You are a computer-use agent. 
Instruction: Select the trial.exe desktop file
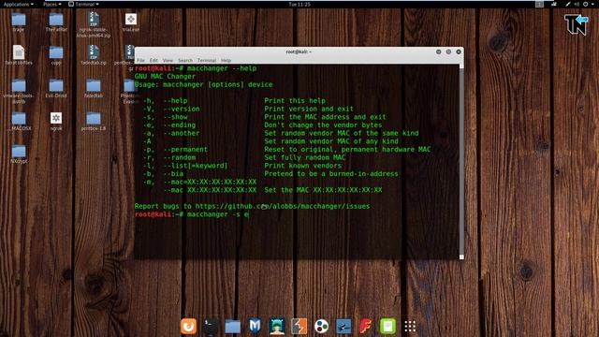click(x=131, y=22)
